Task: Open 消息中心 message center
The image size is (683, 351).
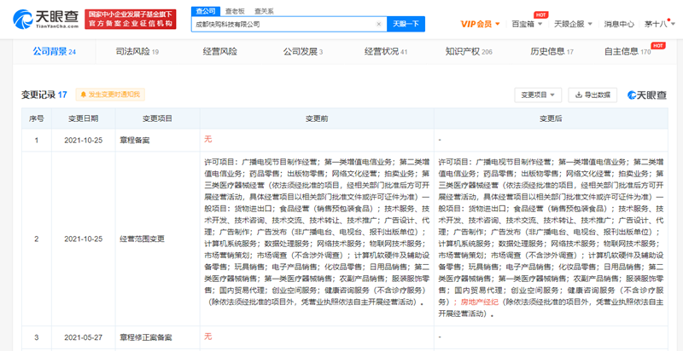Action: (x=619, y=24)
